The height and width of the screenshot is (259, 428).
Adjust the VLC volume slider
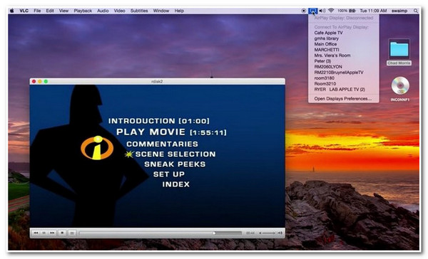(x=269, y=233)
